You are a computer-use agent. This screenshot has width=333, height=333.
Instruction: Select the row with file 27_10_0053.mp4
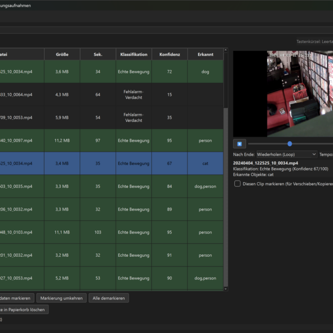[x=112, y=278]
